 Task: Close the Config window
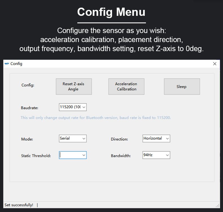pyautogui.click(x=215, y=64)
